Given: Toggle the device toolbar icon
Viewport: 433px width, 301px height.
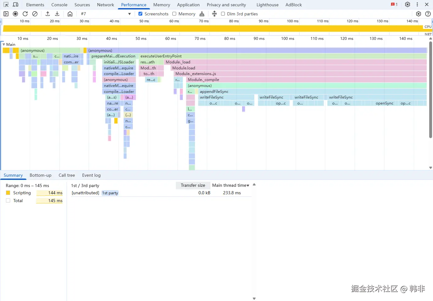Looking at the screenshot, I should (x=15, y=5).
